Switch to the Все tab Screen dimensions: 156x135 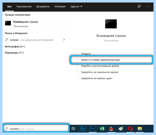click(x=9, y=7)
